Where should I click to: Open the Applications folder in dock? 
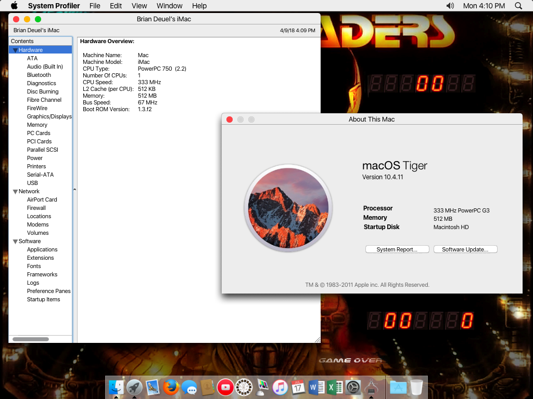tap(398, 387)
